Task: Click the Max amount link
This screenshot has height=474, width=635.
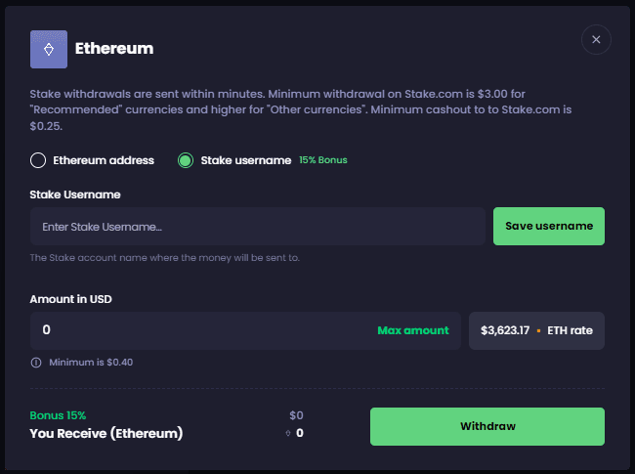Action: tap(413, 330)
